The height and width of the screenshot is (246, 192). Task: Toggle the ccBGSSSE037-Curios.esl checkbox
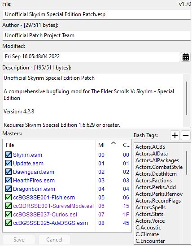[9, 214]
